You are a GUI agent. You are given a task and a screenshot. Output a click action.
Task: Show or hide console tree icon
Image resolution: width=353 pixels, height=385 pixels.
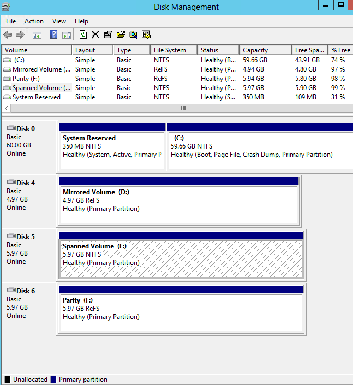(37, 35)
